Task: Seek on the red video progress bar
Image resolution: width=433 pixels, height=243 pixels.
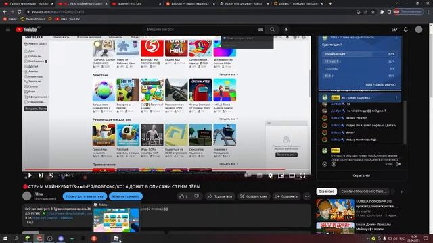Action: pos(167,169)
